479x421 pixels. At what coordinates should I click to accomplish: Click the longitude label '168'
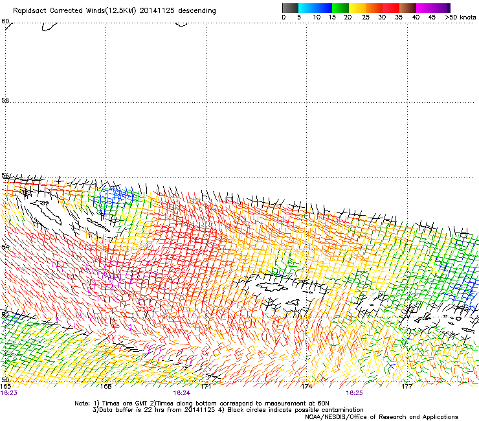[106, 387]
